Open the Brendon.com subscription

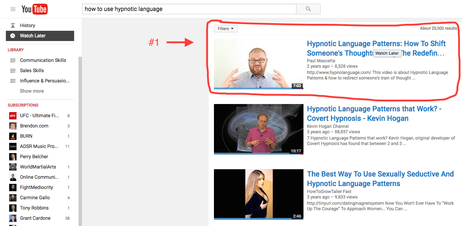pos(34,126)
